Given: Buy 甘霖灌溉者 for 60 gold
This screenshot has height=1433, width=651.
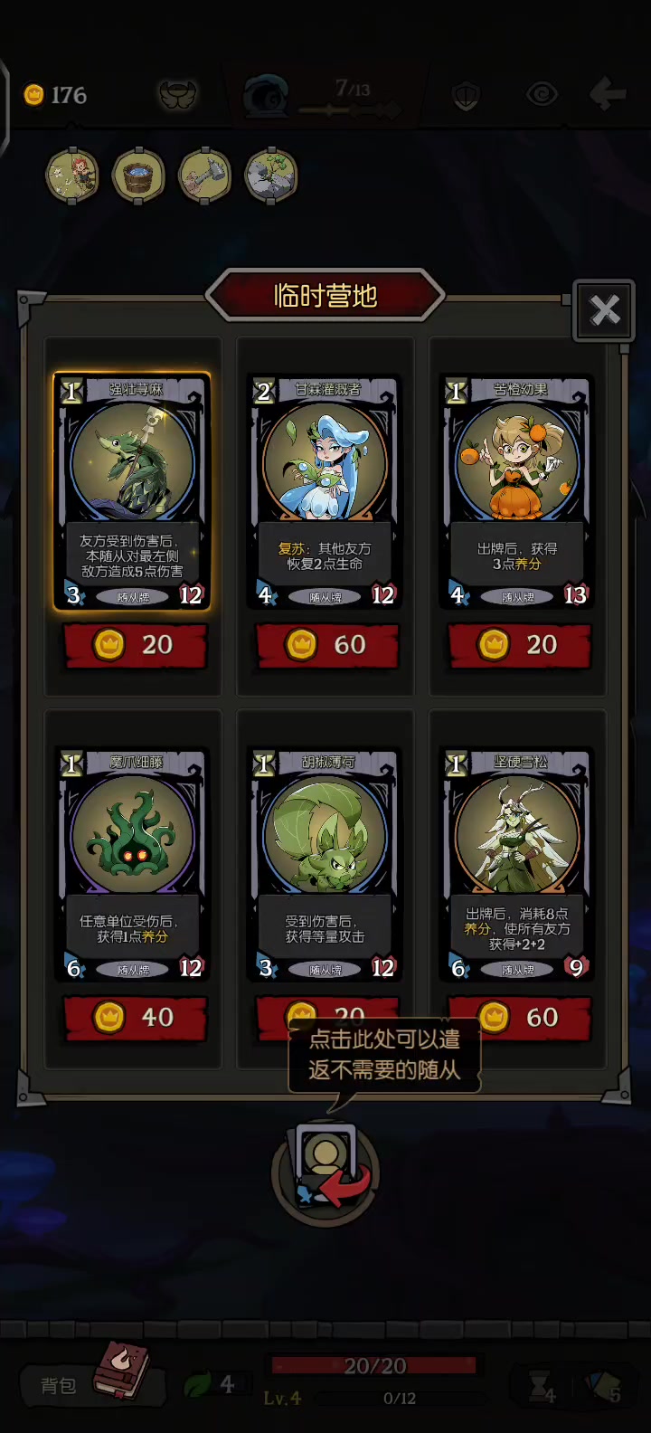Looking at the screenshot, I should pyautogui.click(x=327, y=645).
